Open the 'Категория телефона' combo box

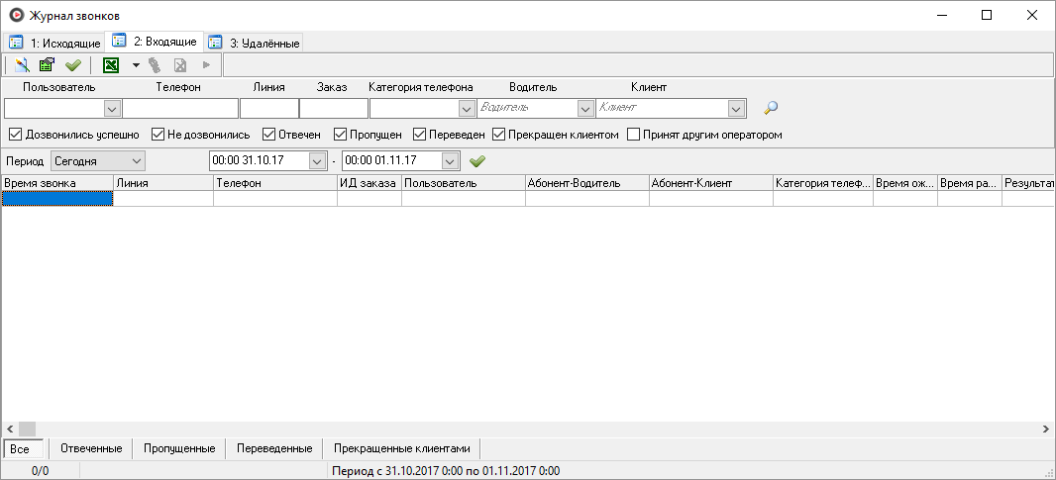click(x=466, y=109)
